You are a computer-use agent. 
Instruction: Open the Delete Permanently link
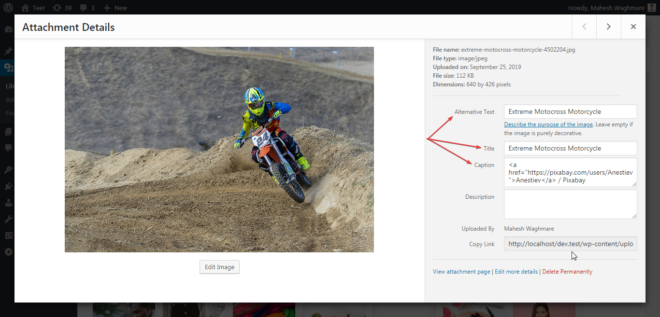click(567, 271)
